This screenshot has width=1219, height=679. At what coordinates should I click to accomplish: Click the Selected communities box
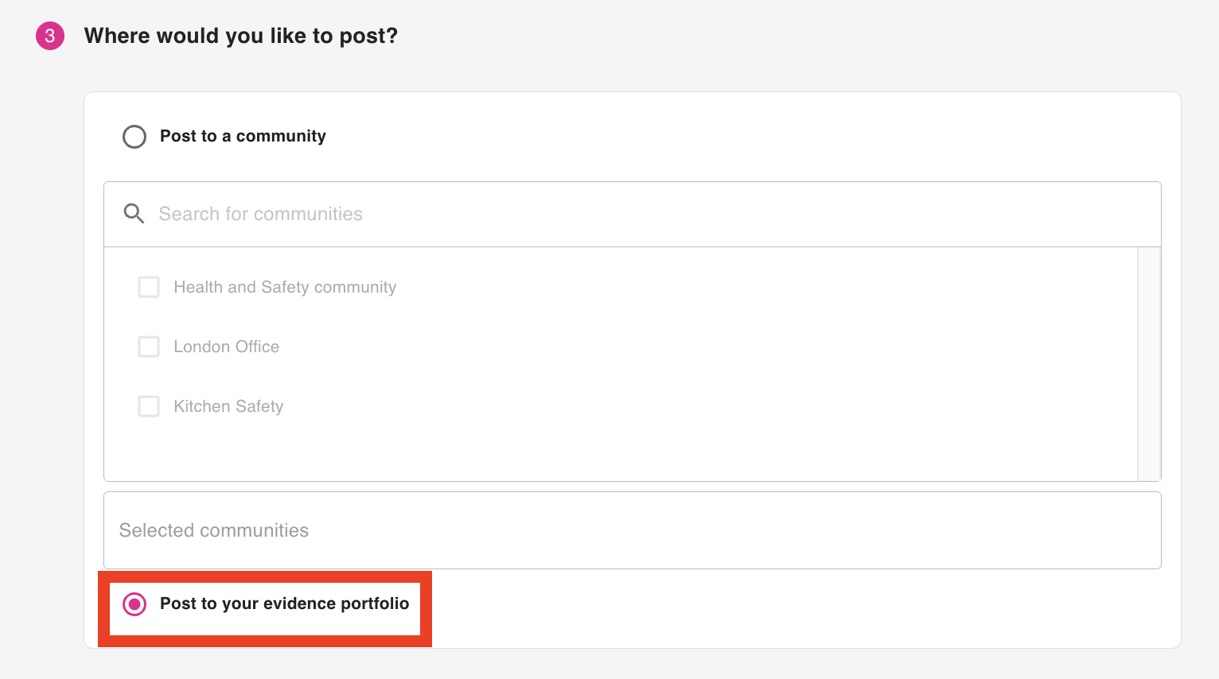632,530
